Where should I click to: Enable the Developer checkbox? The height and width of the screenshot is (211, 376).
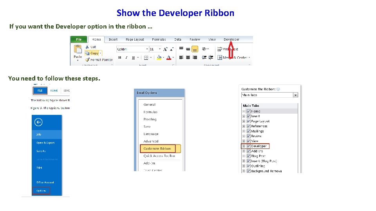pyautogui.click(x=249, y=146)
